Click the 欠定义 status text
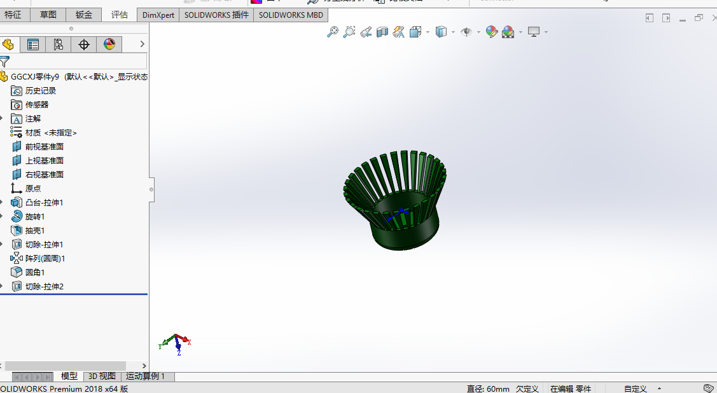The width and height of the screenshot is (717, 393). pyautogui.click(x=527, y=389)
